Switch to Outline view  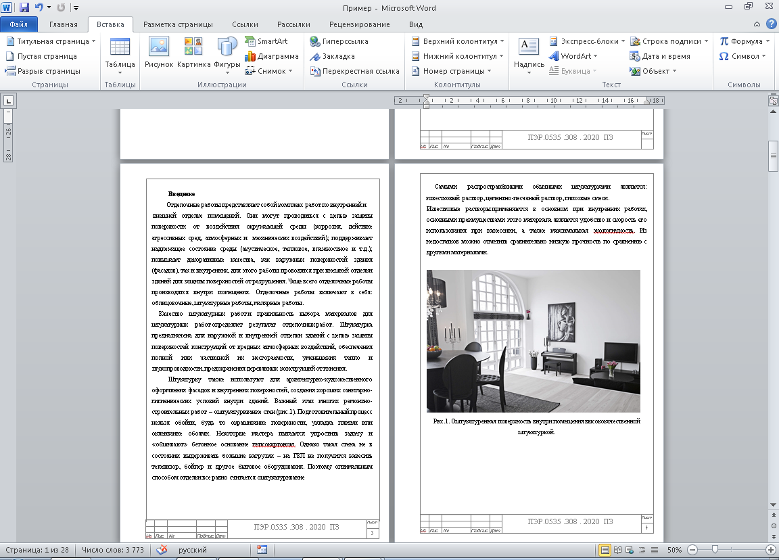(x=642, y=550)
